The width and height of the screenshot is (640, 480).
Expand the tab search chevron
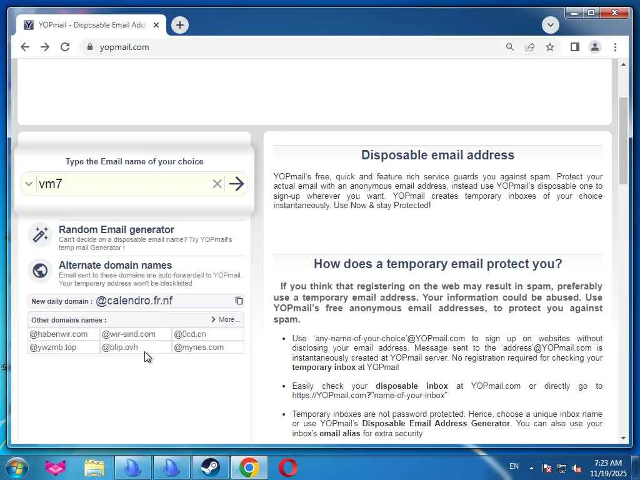point(550,25)
